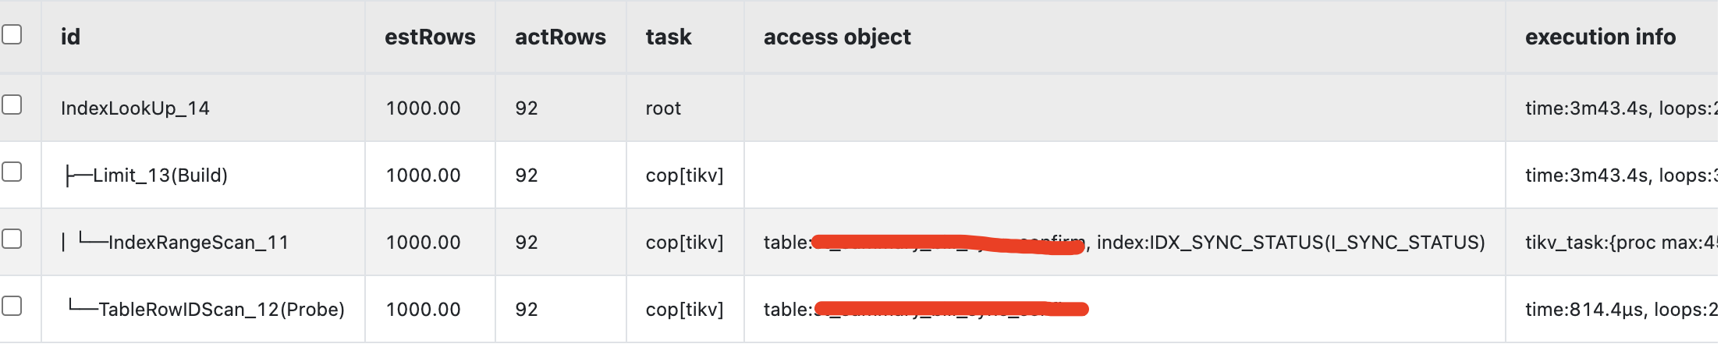Select the TableRowIDScan_12(Probe) row checkbox
The width and height of the screenshot is (1735, 351).
coord(12,306)
